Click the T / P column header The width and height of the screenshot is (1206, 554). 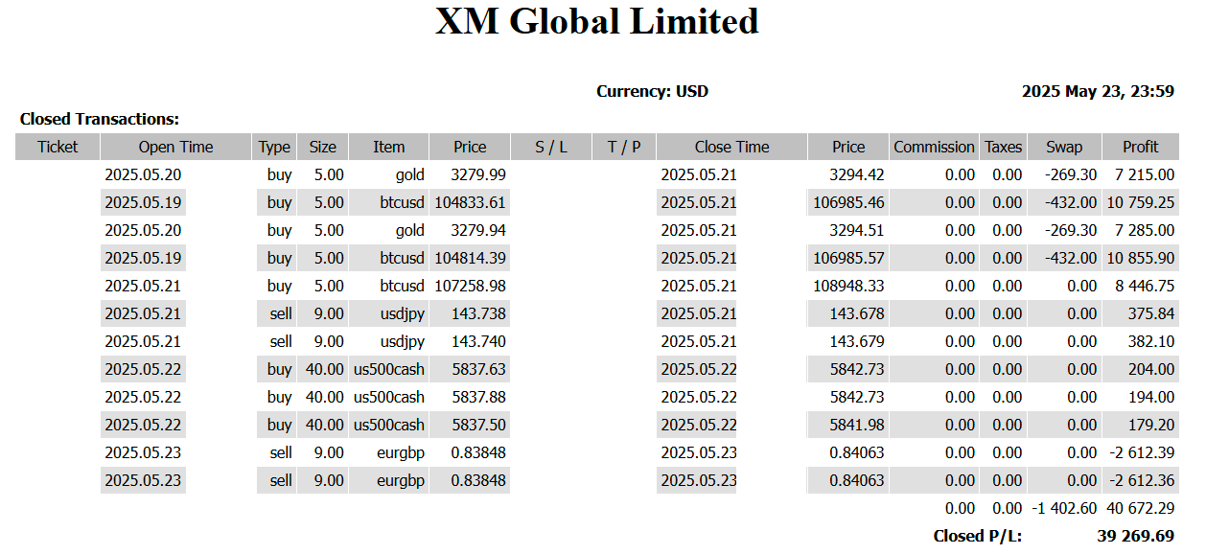[624, 147]
